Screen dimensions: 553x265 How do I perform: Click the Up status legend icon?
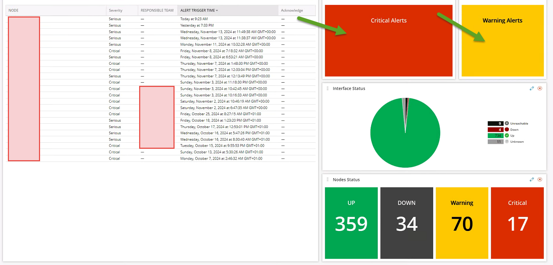tap(507, 136)
